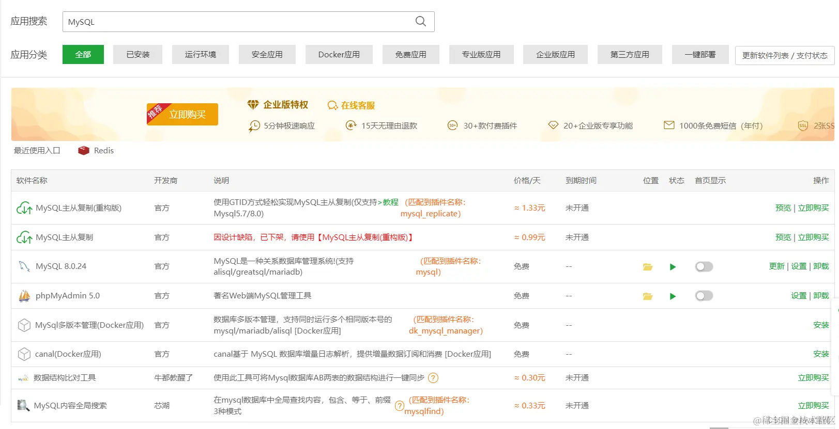
Task: Open phpMyAdmin 5.0 software name
Action: (x=68, y=296)
